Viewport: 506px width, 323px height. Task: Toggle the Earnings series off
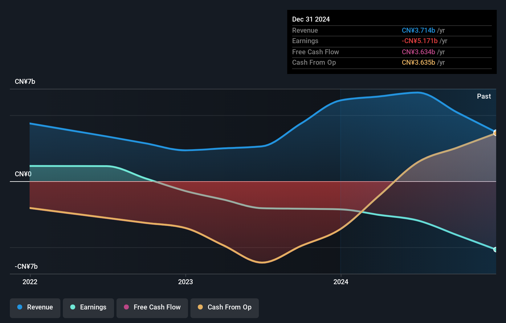point(88,308)
